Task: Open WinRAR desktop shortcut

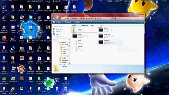Action: click(39, 18)
